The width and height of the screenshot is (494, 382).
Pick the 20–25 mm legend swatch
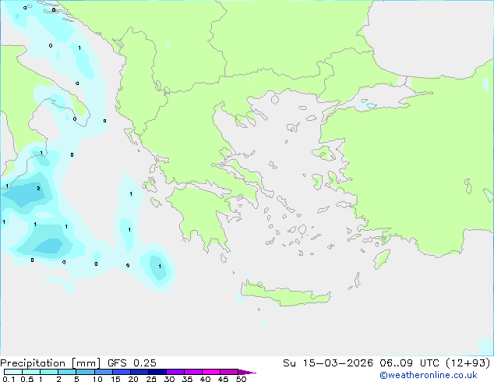[x=139, y=372]
